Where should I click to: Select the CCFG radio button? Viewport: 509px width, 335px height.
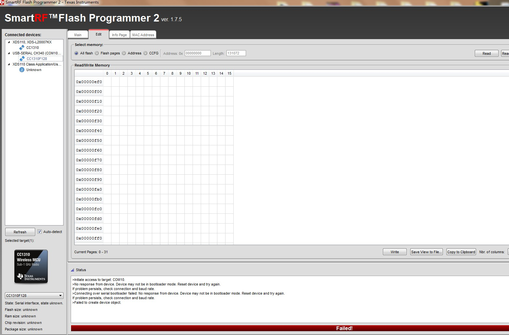pos(145,53)
